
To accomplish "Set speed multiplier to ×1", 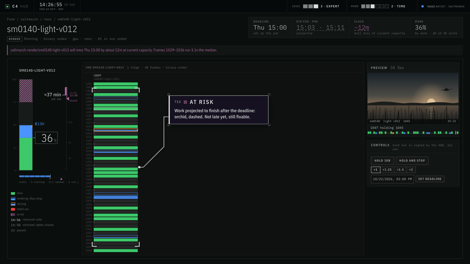I will 376,170.
